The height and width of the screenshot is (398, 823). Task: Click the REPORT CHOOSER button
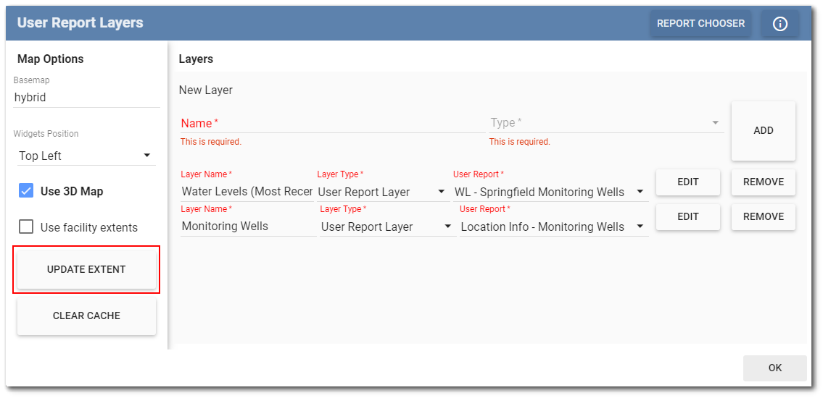[700, 24]
